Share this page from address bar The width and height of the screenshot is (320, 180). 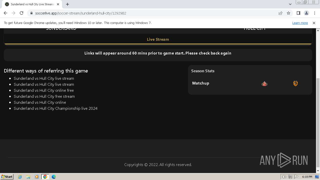280,13
